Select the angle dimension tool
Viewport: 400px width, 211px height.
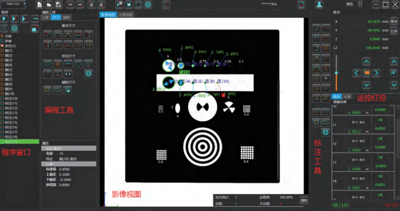point(58,44)
